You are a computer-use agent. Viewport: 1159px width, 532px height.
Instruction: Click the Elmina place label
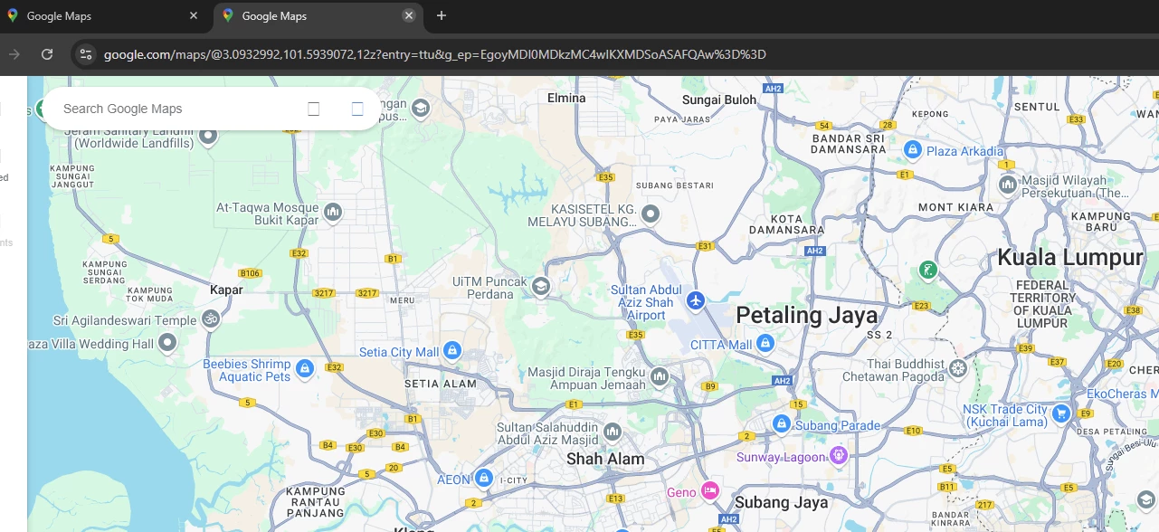(x=566, y=98)
